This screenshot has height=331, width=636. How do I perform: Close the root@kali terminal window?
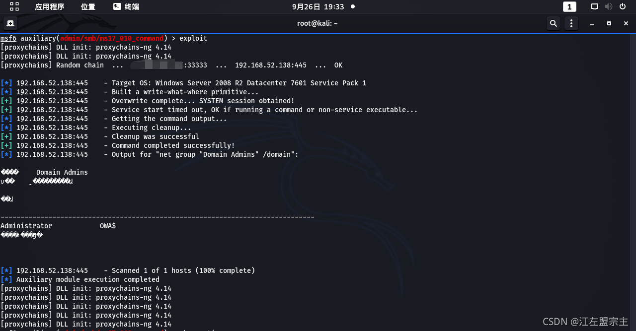626,23
